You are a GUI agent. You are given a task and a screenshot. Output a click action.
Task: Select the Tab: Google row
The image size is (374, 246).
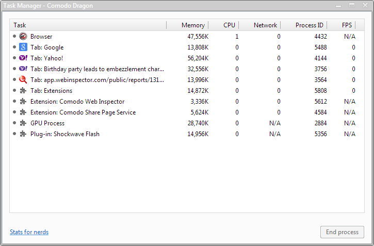pos(187,47)
